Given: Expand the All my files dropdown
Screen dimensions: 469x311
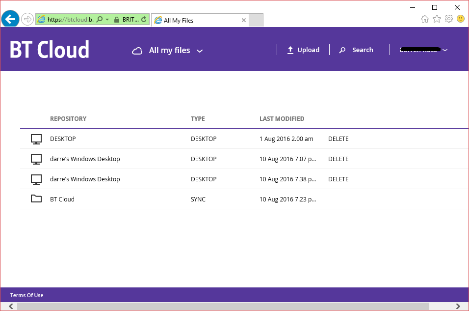Looking at the screenshot, I should (199, 51).
